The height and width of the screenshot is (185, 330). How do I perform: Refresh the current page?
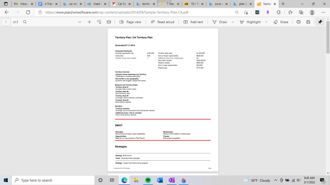(x=28, y=12)
